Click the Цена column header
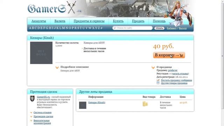This screenshot has width=224, height=126. 183,97
